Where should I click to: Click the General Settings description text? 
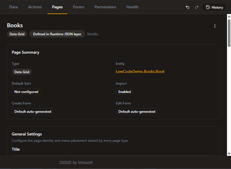click(x=70, y=141)
